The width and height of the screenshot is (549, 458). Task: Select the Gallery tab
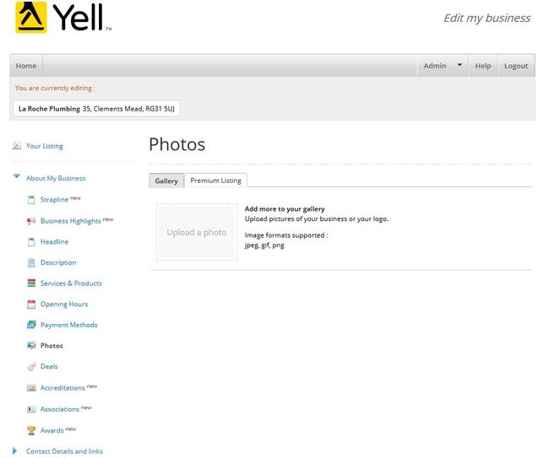pos(166,181)
